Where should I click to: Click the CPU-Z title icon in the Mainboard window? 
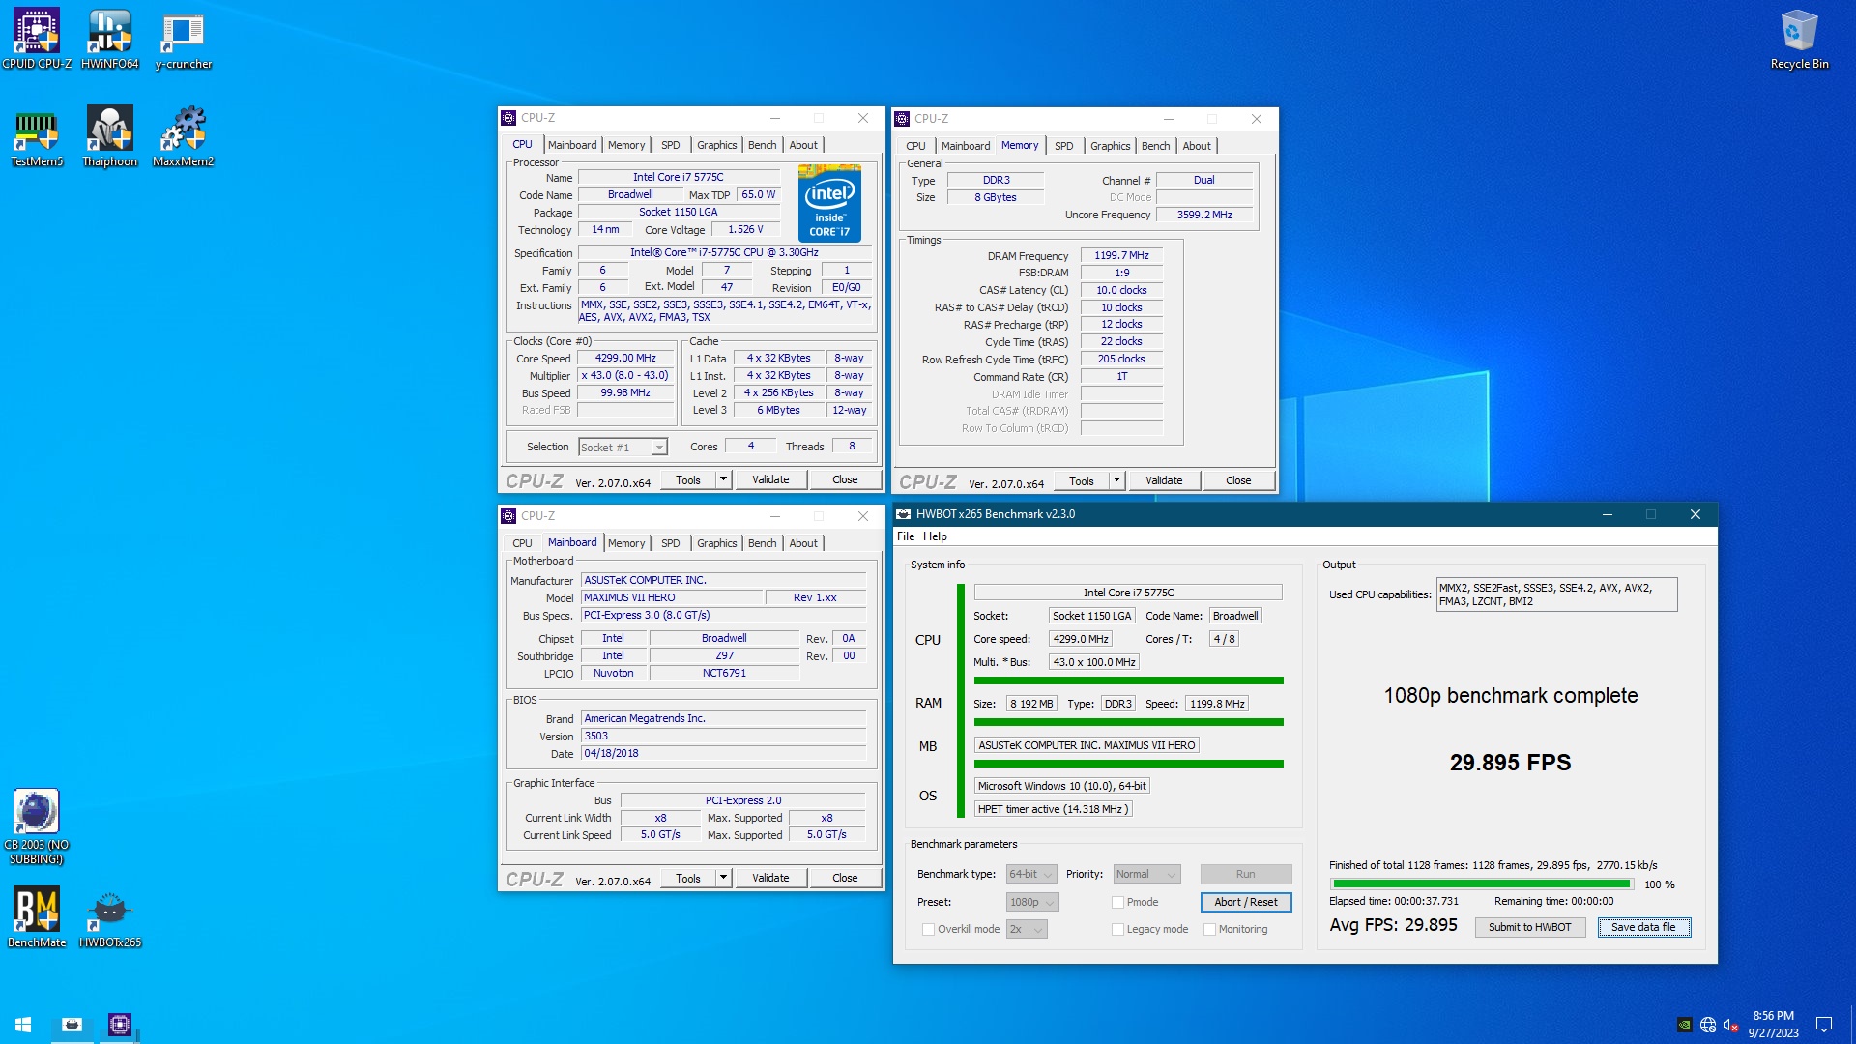point(508,516)
